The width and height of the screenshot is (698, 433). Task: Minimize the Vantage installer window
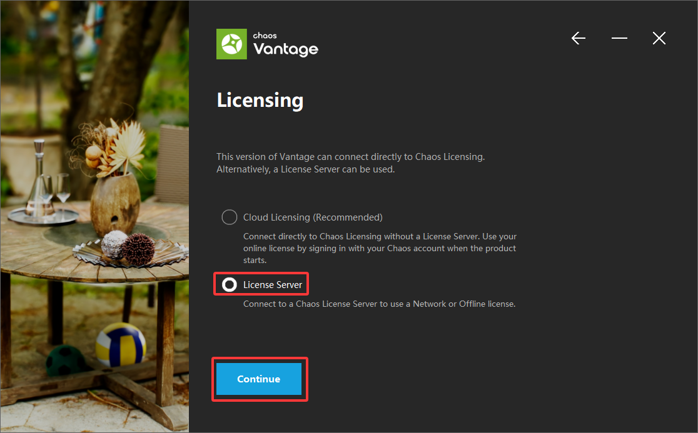tap(619, 38)
